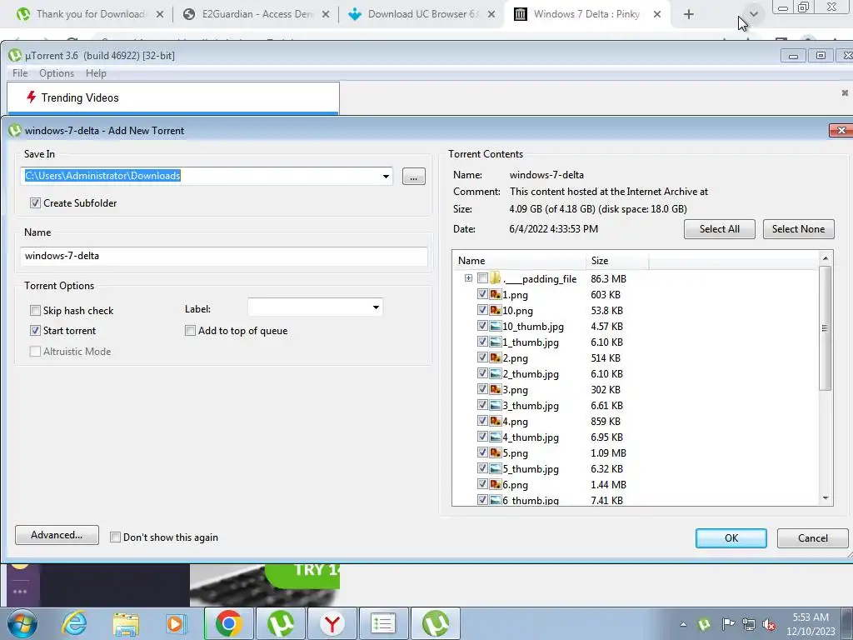Click the 5.png file icon
This screenshot has width=853, height=640.
pos(495,452)
